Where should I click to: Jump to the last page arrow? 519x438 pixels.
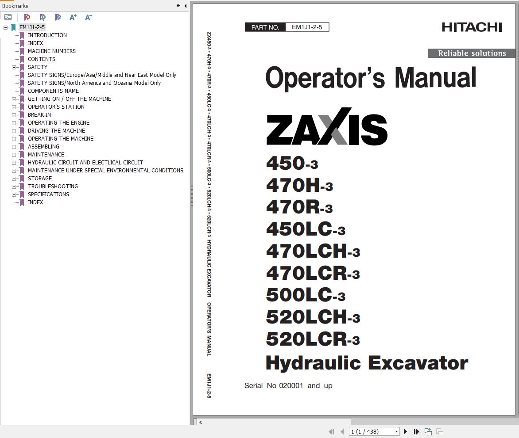(x=416, y=431)
